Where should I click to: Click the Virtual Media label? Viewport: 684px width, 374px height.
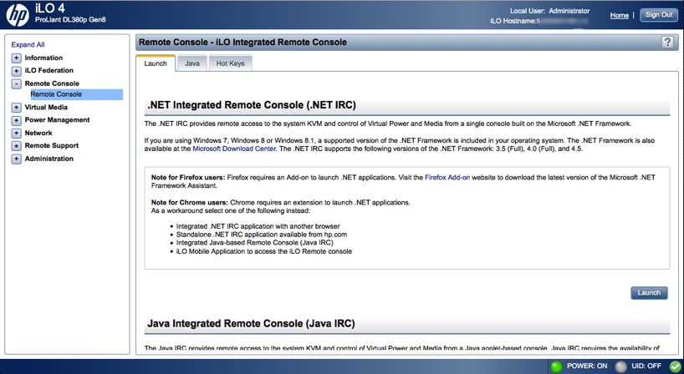pos(46,107)
